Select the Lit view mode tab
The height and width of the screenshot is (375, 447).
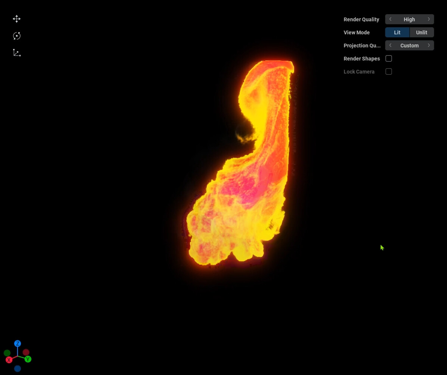397,32
